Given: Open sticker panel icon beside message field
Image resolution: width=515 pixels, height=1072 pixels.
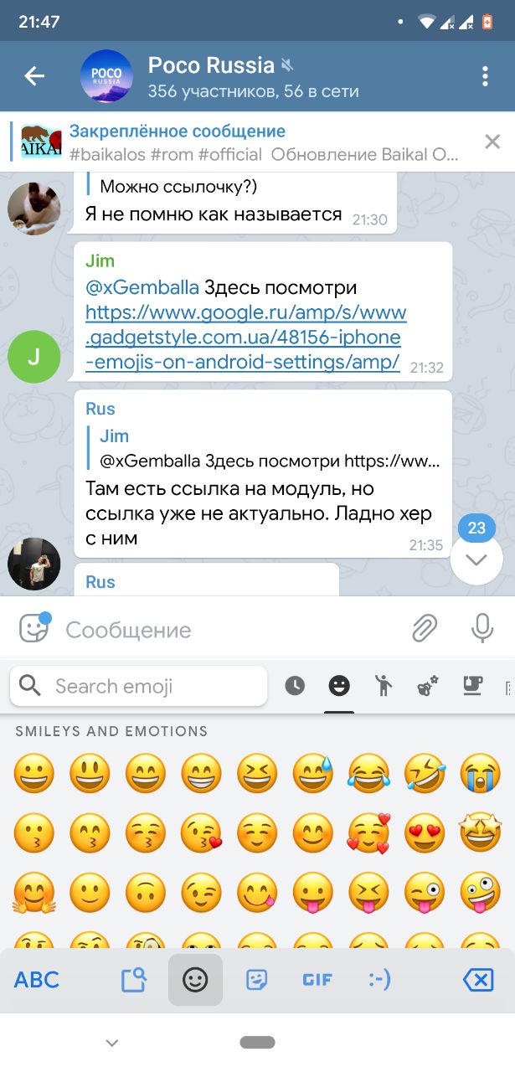Looking at the screenshot, I should coord(33,628).
